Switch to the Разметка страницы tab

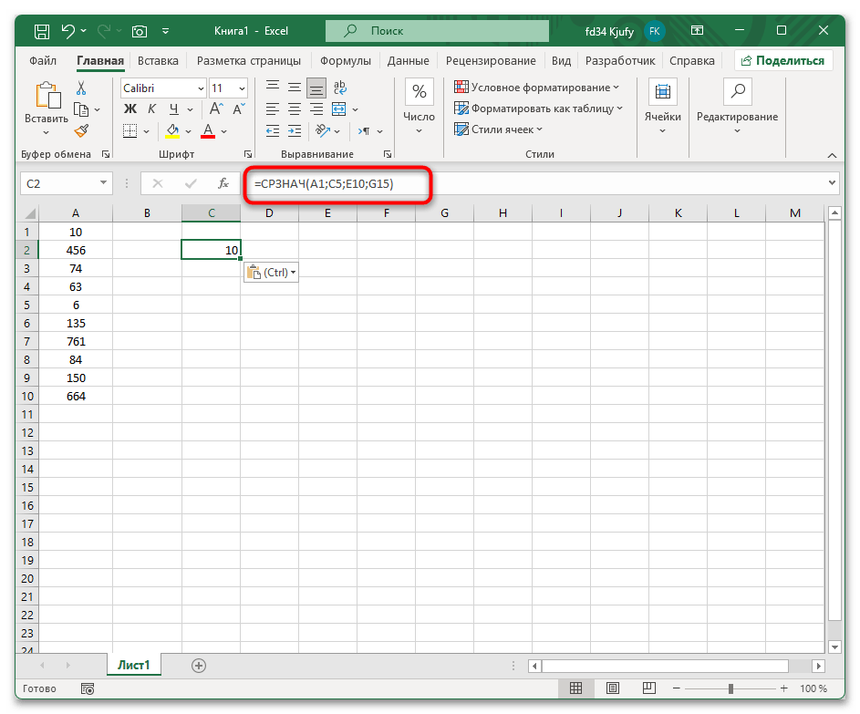(x=249, y=61)
